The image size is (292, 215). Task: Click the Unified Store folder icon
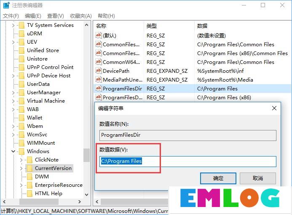click(22, 50)
